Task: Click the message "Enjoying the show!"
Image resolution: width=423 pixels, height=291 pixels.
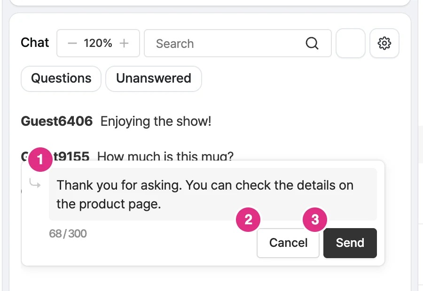Action: (x=156, y=122)
